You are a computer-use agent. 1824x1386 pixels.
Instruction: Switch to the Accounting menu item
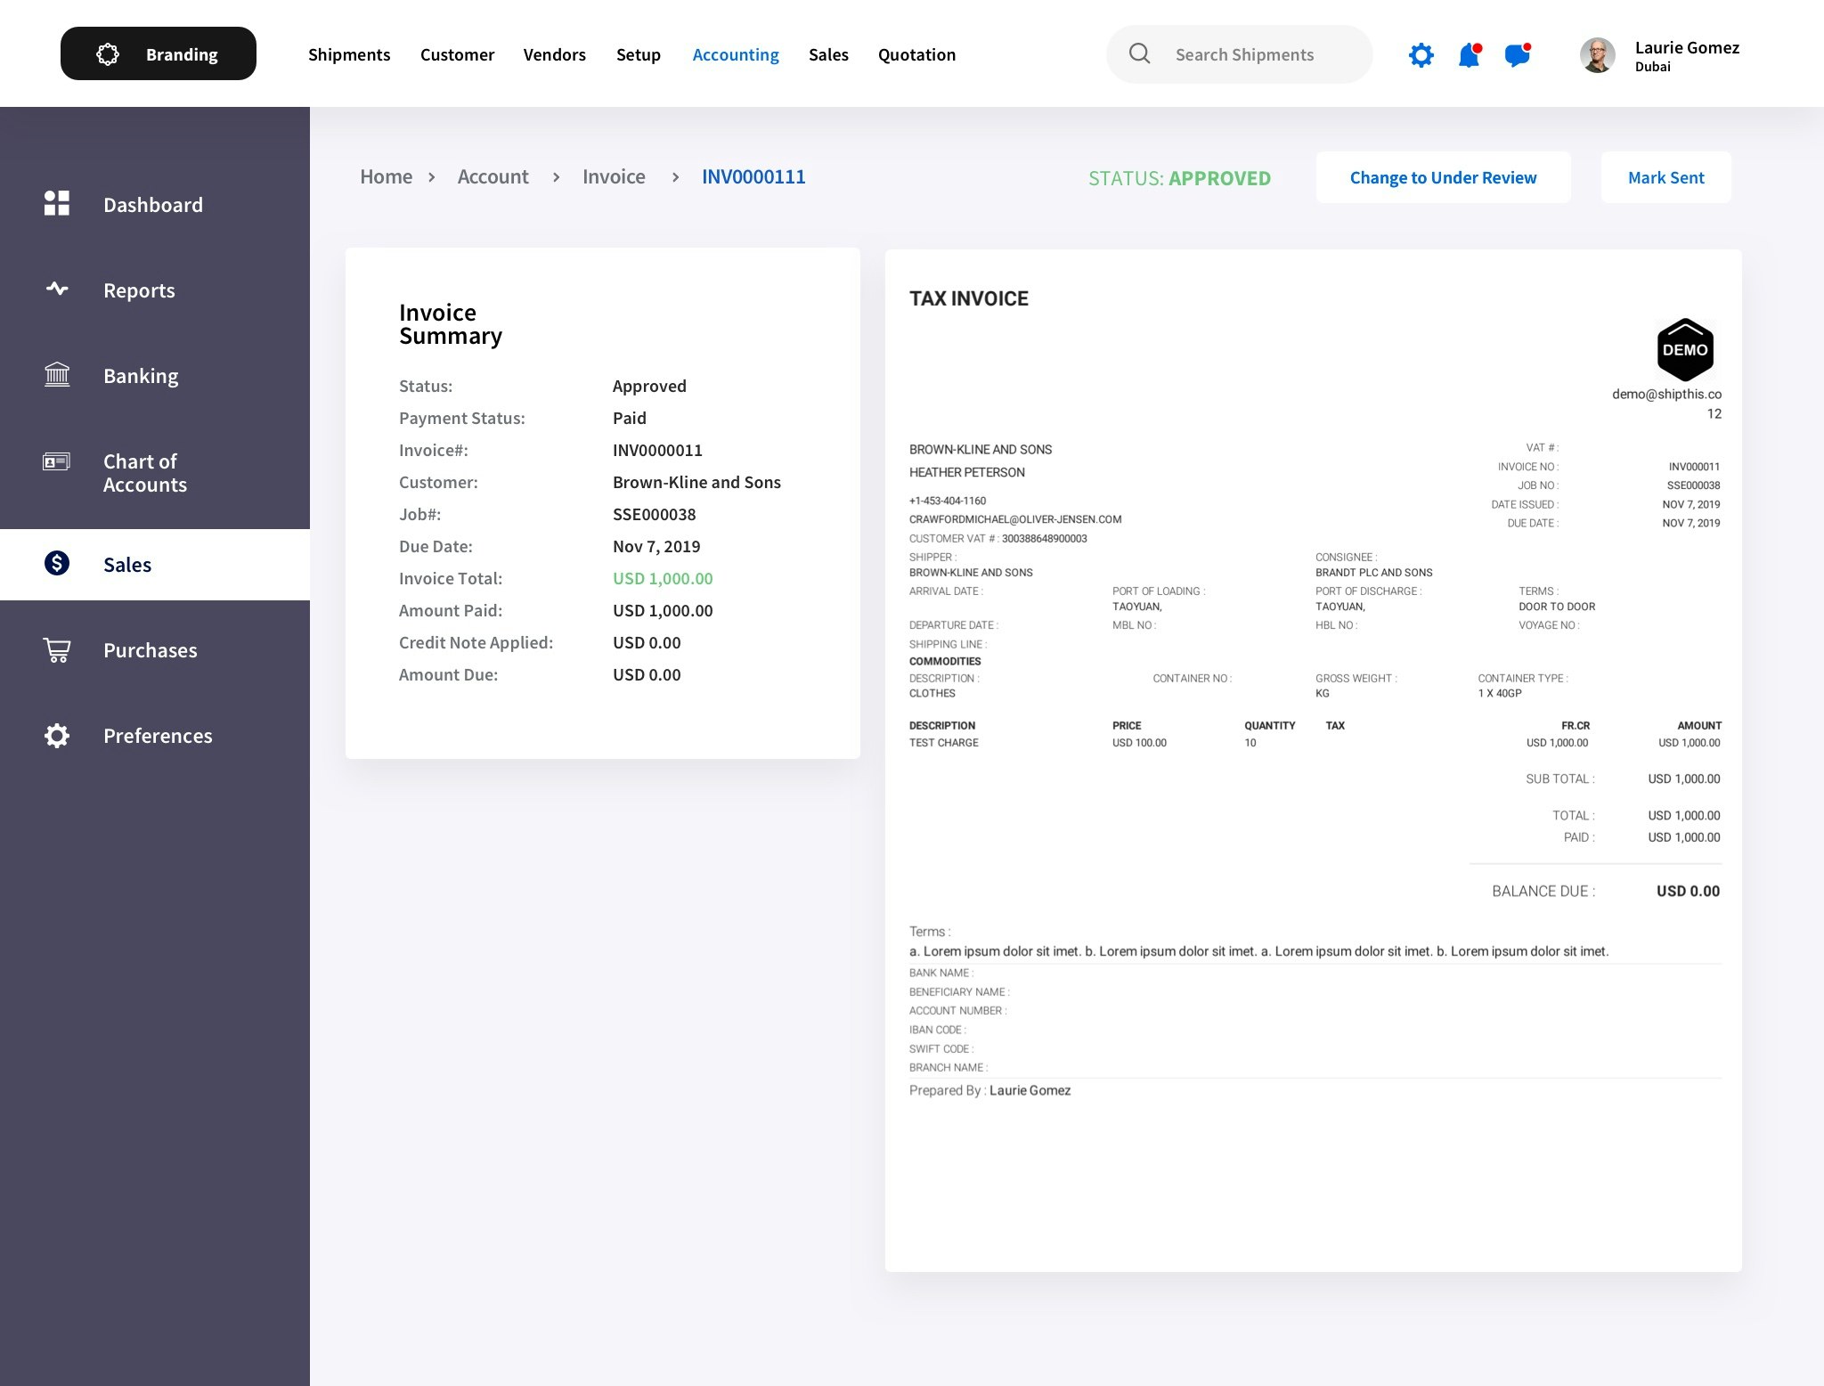735,54
